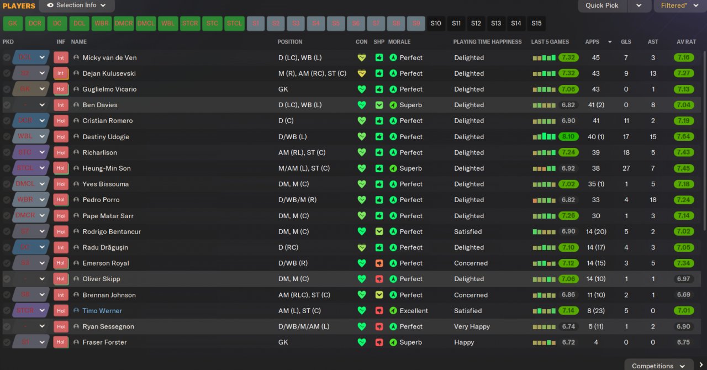This screenshot has height=370, width=707.
Task: Open the dropdown arrow next to Quick Pick
Action: pos(639,6)
